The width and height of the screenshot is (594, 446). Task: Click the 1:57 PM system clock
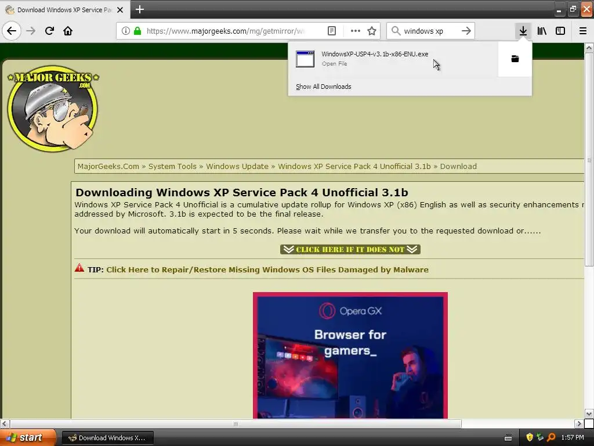tap(573, 438)
